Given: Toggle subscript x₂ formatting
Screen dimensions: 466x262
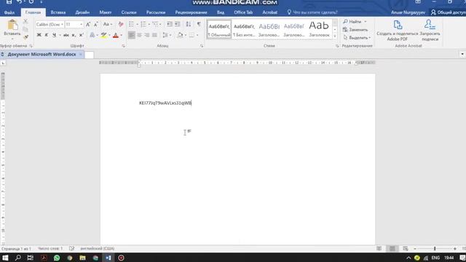Looking at the screenshot, I should click(x=74, y=35).
